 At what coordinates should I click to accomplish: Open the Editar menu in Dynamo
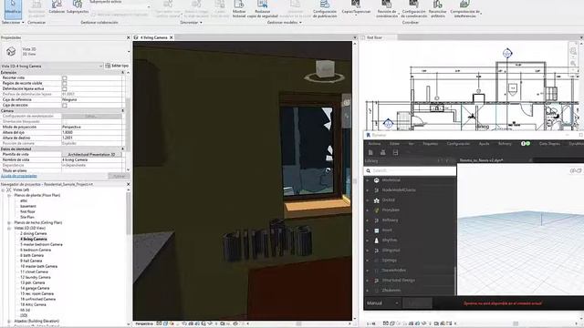tap(394, 144)
